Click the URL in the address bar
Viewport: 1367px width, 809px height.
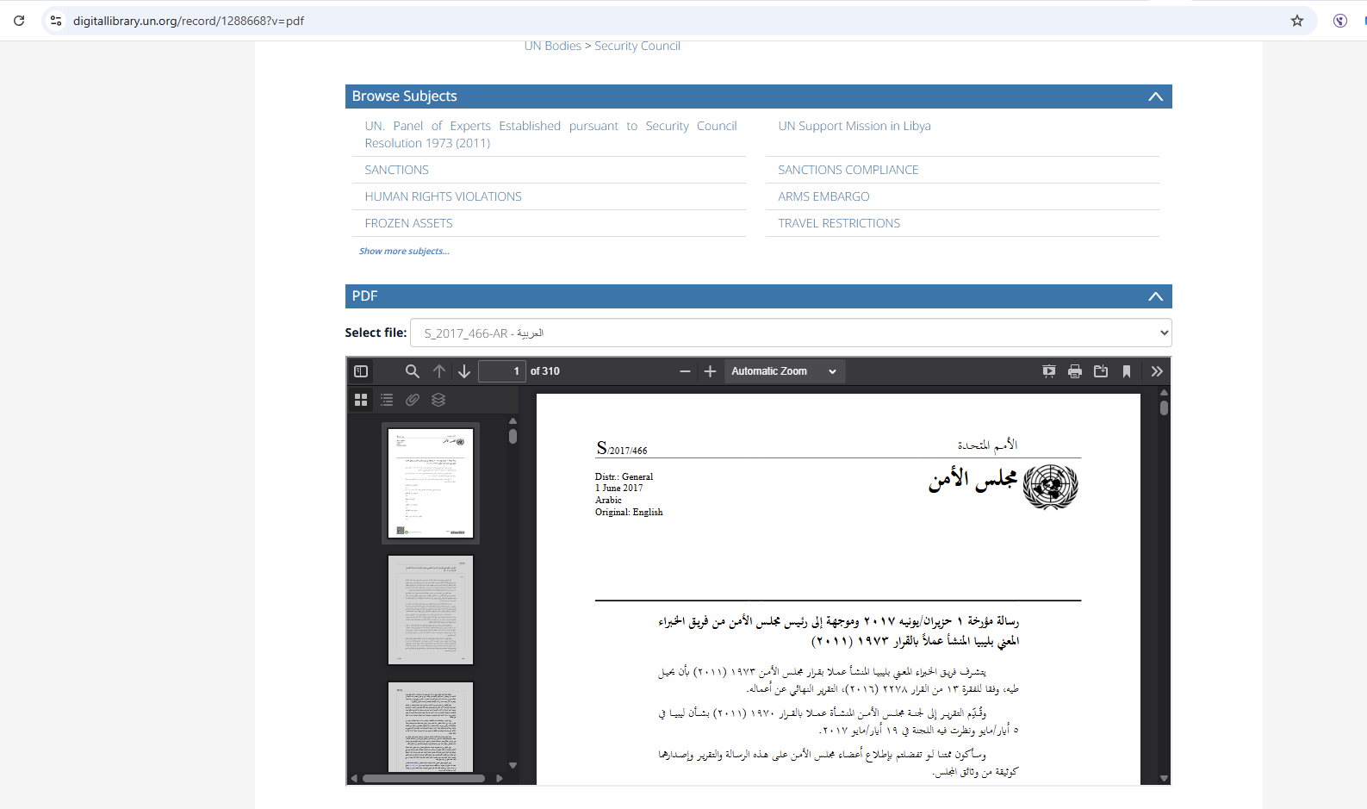coord(189,21)
